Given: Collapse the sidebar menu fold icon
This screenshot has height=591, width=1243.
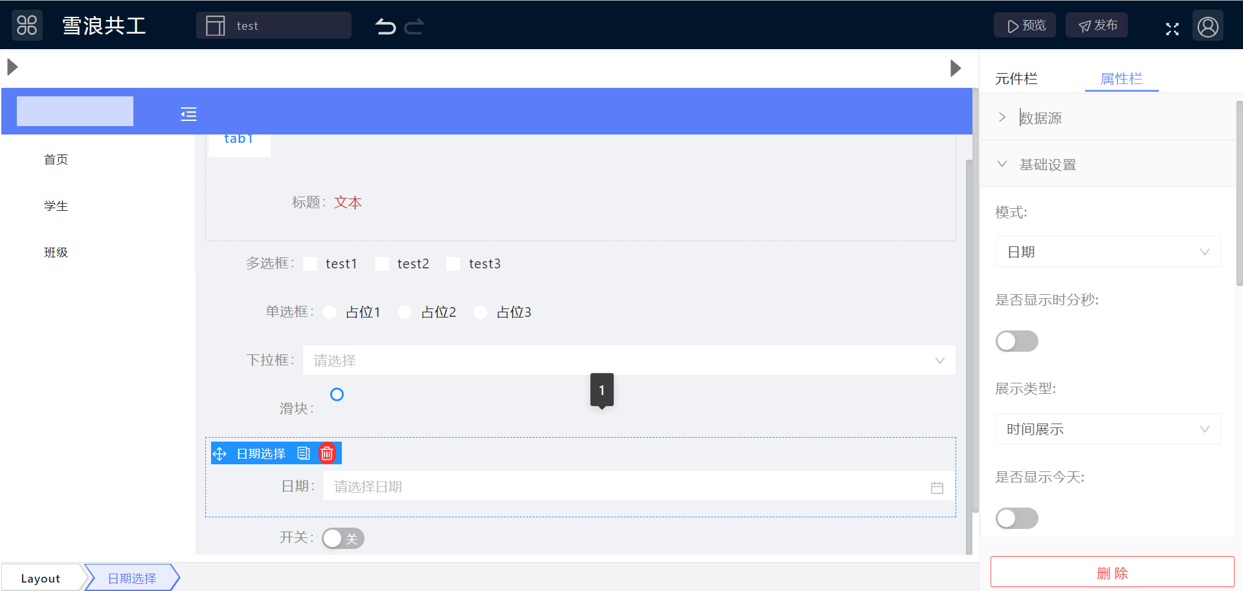Looking at the screenshot, I should pyautogui.click(x=188, y=114).
